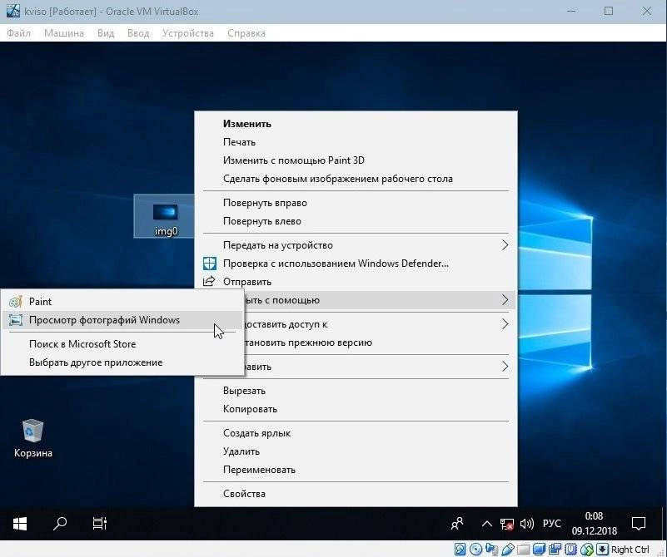667x557 pixels.
Task: Open the Windows Start menu
Action: 19,524
